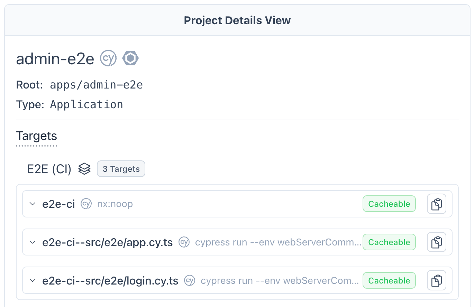Click the stacked layers icon beside E2E (CI)
The width and height of the screenshot is (474, 307).
84,169
